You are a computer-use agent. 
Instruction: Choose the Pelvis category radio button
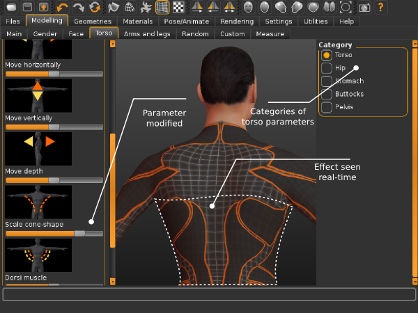[x=327, y=108]
